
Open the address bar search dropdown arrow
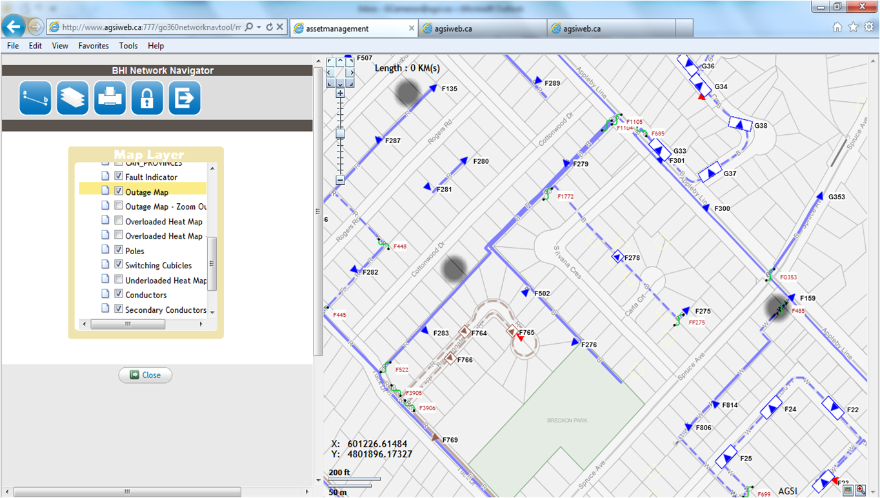tap(259, 28)
